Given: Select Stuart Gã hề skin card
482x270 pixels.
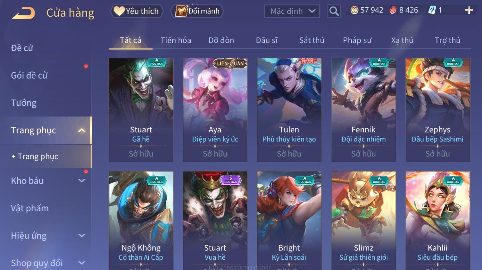Looking at the screenshot, I should pos(141,110).
